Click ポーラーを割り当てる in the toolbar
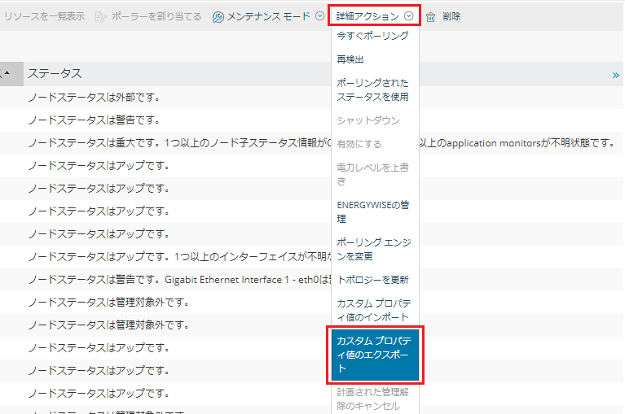Image resolution: width=625 pixels, height=414 pixels. (156, 16)
